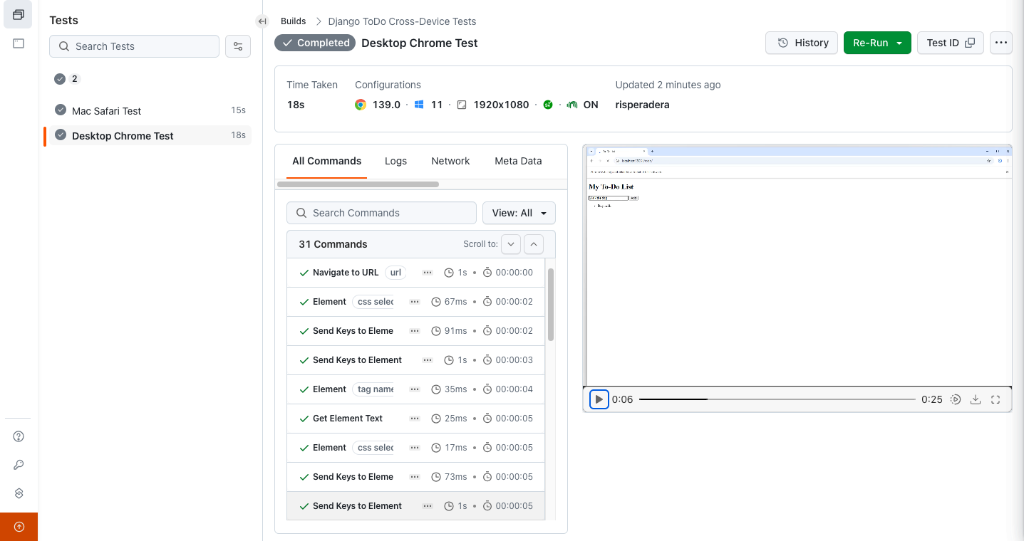Collapse the Tests sidebar panel
The image size is (1024, 541).
[262, 21]
